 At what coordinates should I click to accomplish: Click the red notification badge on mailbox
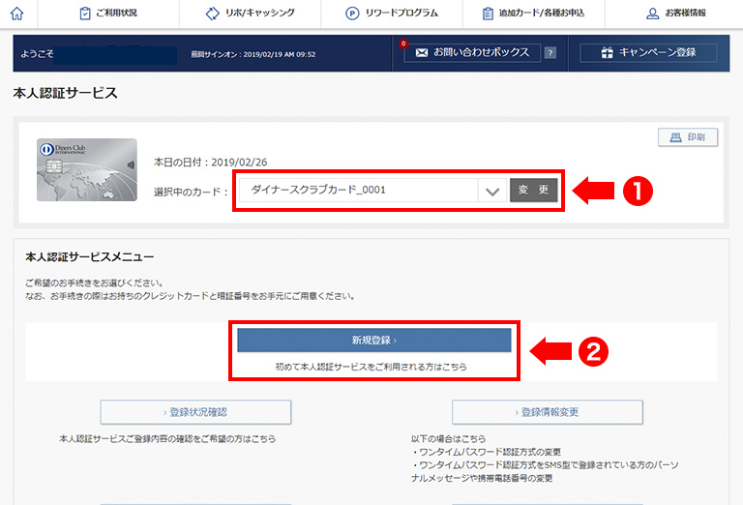coord(403,44)
